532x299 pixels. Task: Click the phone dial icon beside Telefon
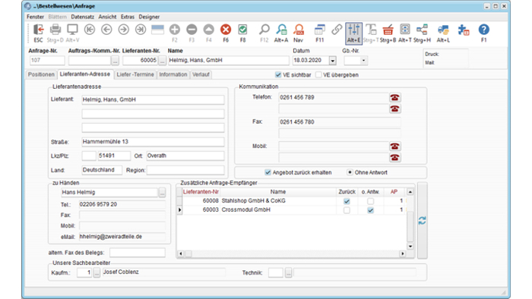pos(394,98)
